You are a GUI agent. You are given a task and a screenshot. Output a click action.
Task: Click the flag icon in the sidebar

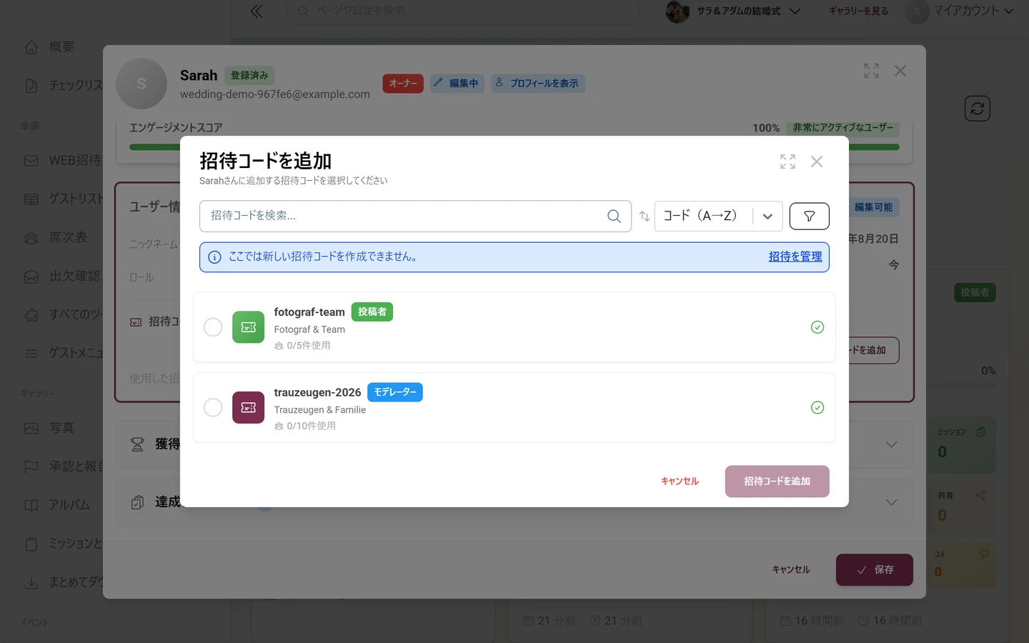click(31, 467)
